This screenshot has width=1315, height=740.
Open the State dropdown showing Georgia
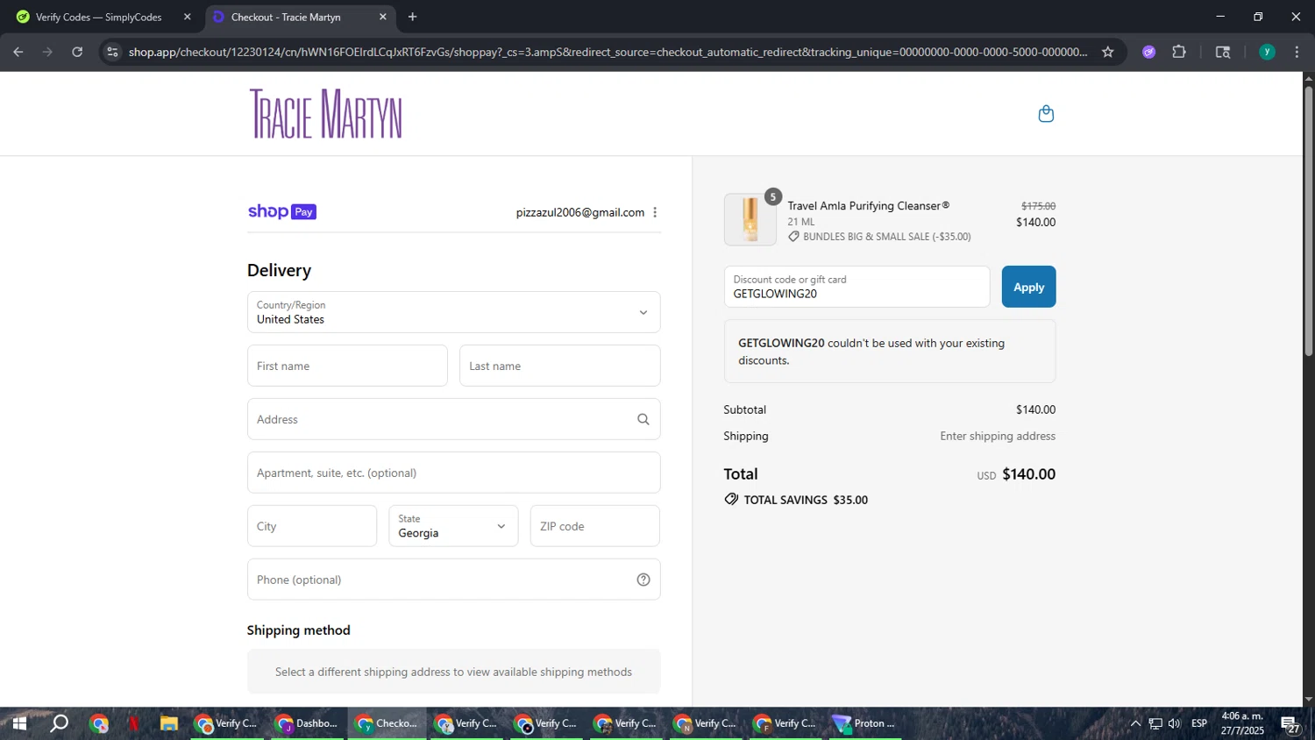click(453, 526)
